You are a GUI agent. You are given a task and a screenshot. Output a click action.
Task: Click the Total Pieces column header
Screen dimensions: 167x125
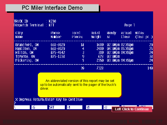pyautogui.click(x=77, y=35)
